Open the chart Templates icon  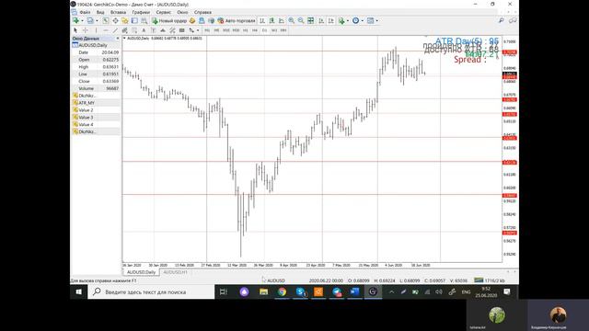coord(370,20)
